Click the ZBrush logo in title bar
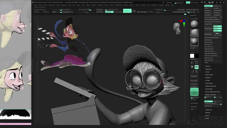Screen dimensions: 227x128 (33, 2)
